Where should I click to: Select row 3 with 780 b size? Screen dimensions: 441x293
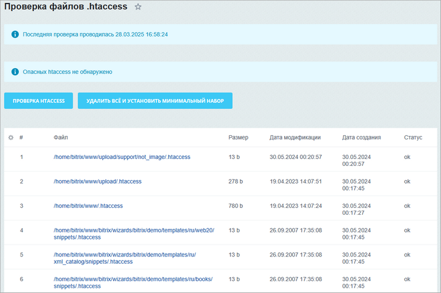point(235,206)
